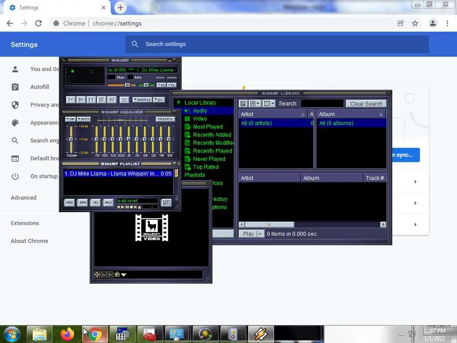Open playlist REM menu
Screen dimensions: 457x343
83,202
